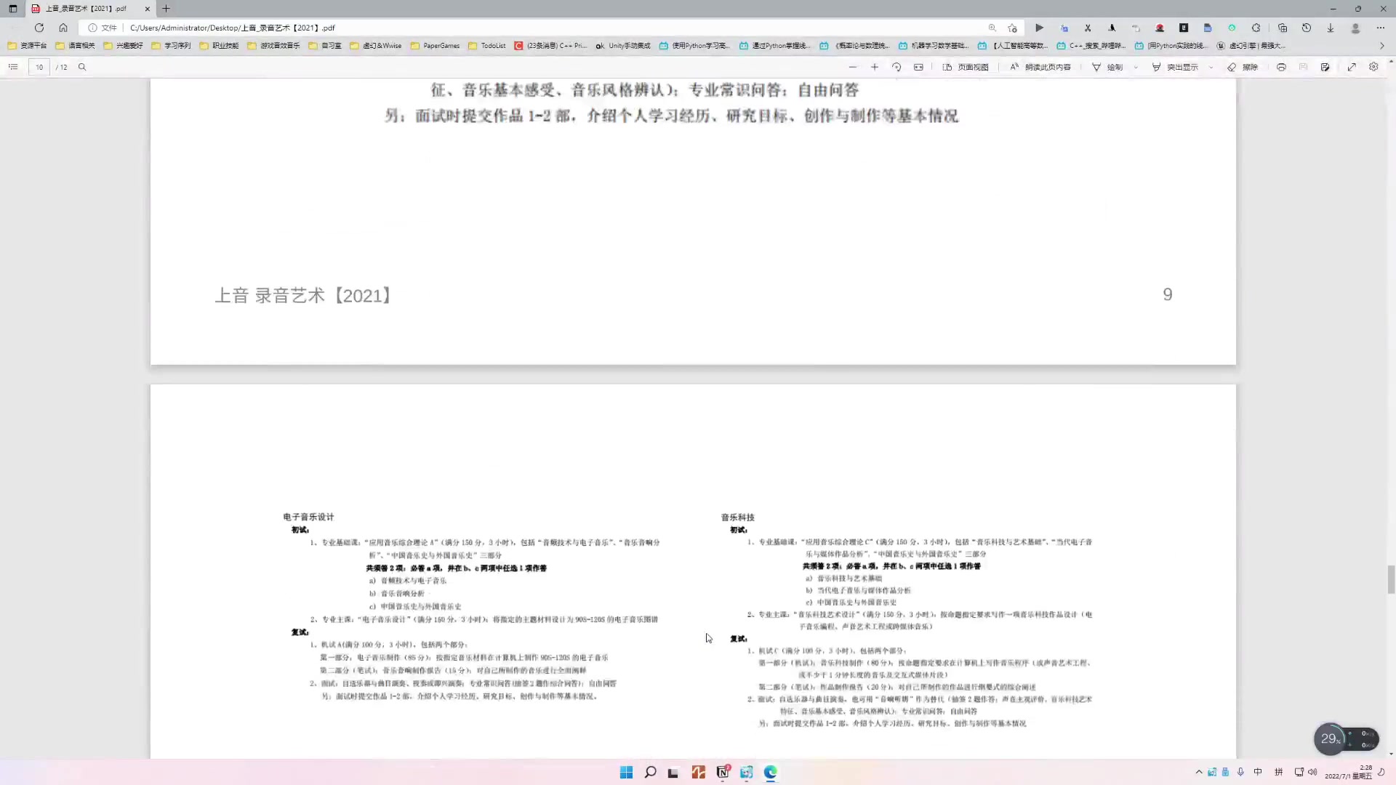
Task: Start 朗读此页内容 read aloud
Action: 1040,67
